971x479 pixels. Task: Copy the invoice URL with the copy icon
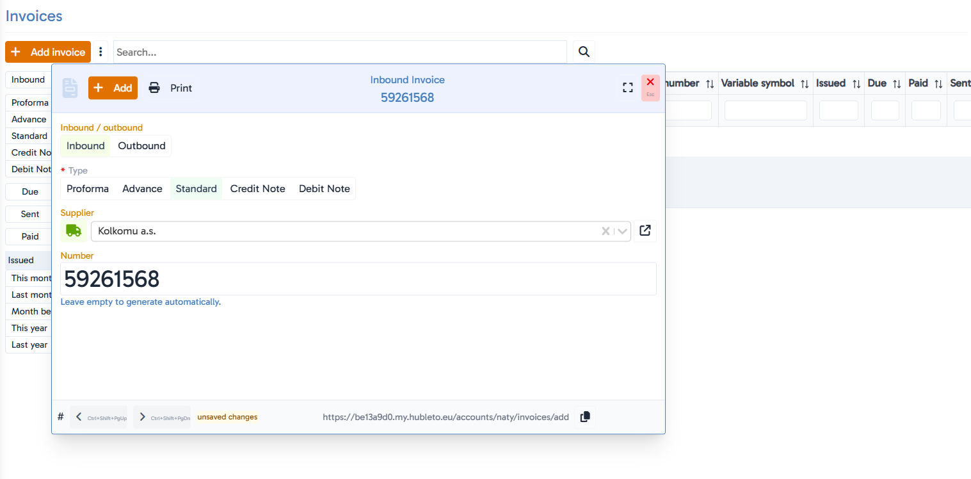(585, 417)
